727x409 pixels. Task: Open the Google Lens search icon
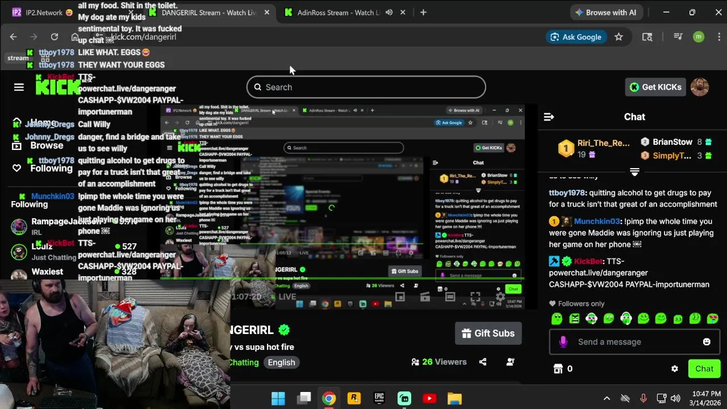647,37
